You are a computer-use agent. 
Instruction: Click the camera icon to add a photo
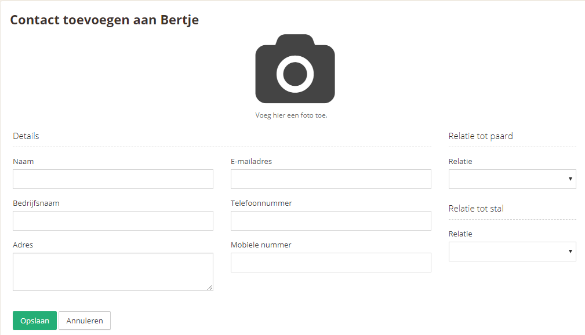pyautogui.click(x=295, y=68)
